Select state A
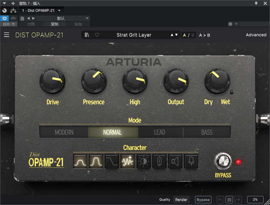Screen dimensions: 270x205 [184, 35]
